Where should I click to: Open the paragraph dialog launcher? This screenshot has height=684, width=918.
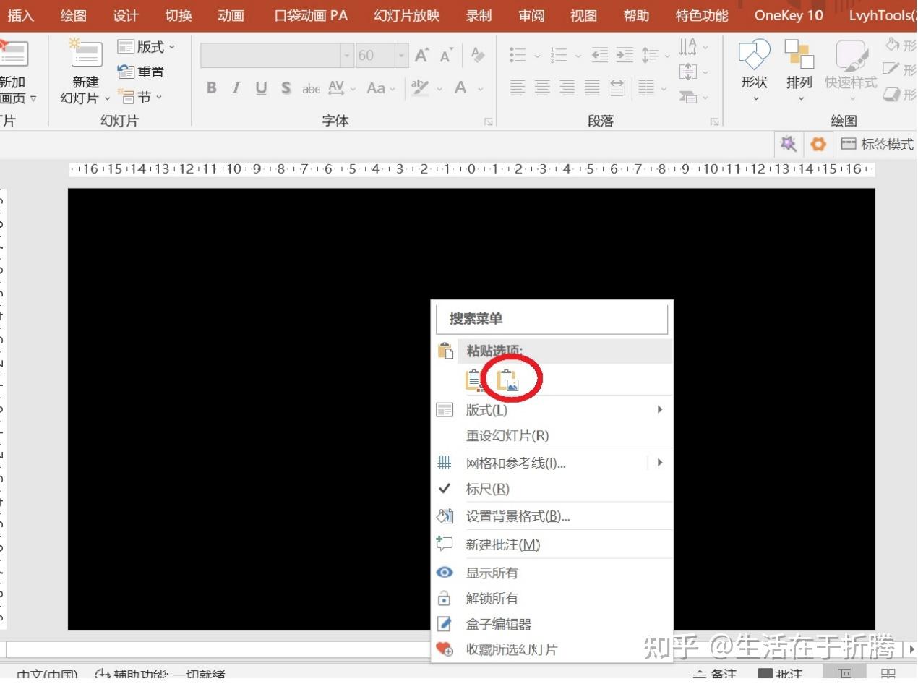714,121
